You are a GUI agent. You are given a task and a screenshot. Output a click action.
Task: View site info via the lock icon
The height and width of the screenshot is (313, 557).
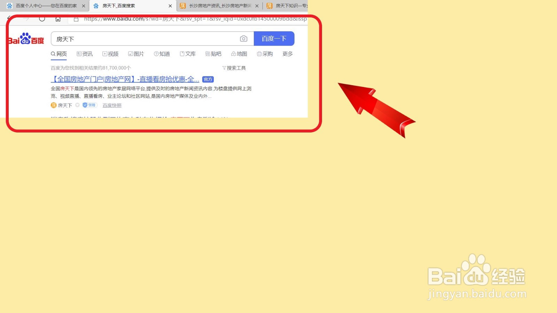point(76,19)
